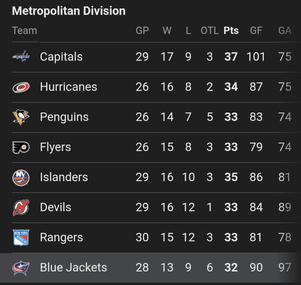Sort standings by GP column header
The image size is (301, 285).
(142, 30)
